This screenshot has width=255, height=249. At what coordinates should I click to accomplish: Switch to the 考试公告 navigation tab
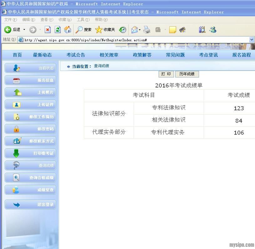pos(76,55)
